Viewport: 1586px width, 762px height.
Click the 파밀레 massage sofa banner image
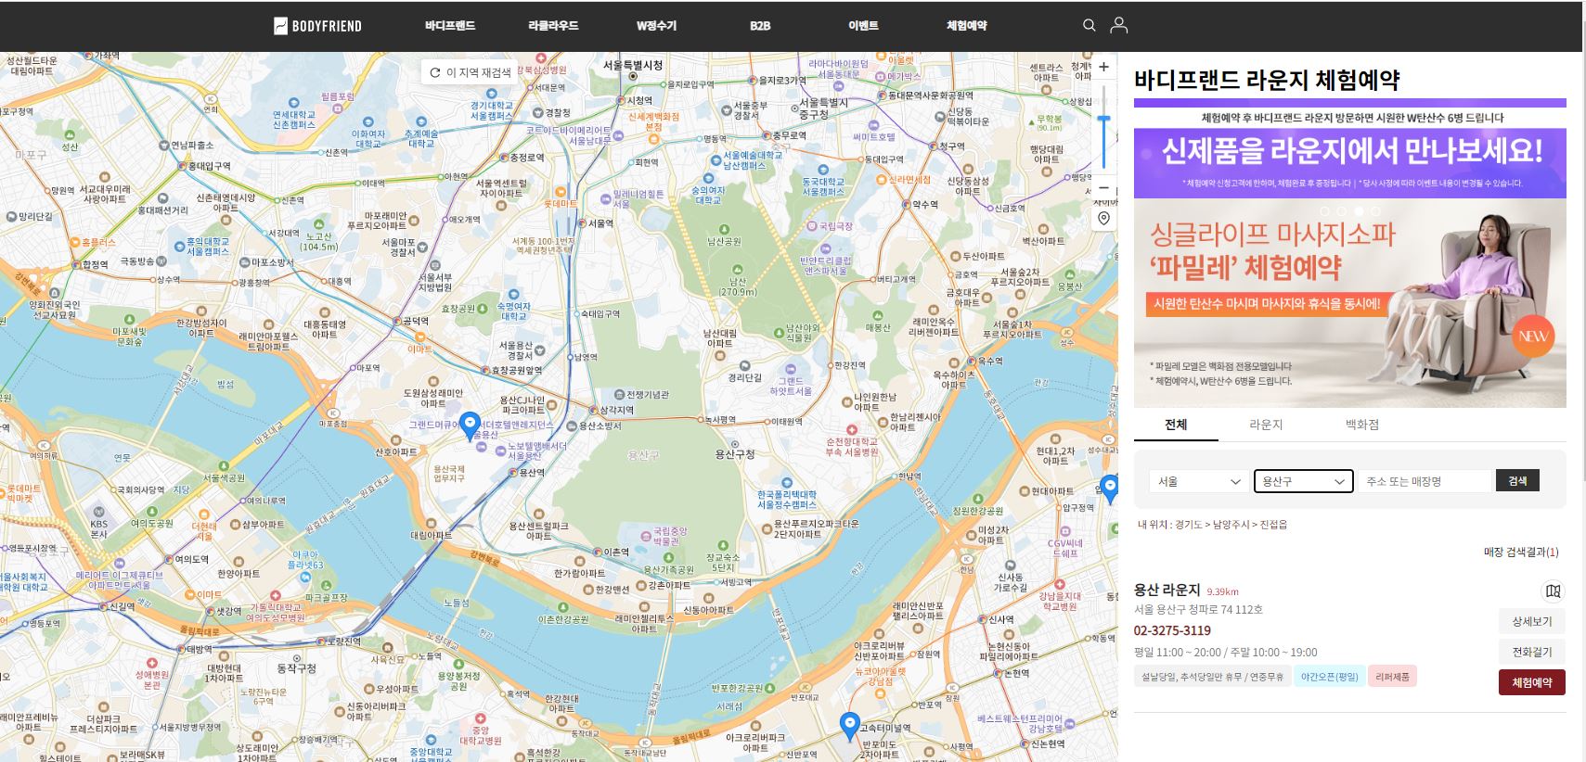[1350, 302]
